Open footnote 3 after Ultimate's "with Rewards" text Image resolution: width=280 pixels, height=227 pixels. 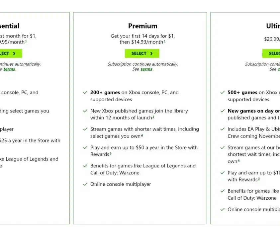[259, 179]
